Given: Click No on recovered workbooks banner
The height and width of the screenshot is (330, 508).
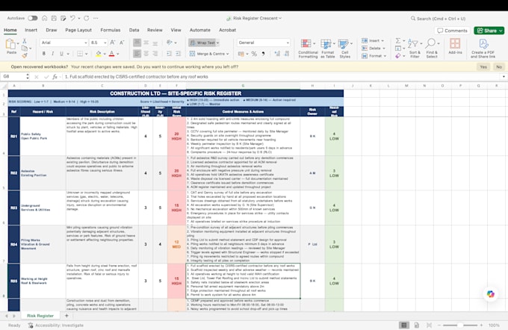Looking at the screenshot, I should tap(498, 66).
